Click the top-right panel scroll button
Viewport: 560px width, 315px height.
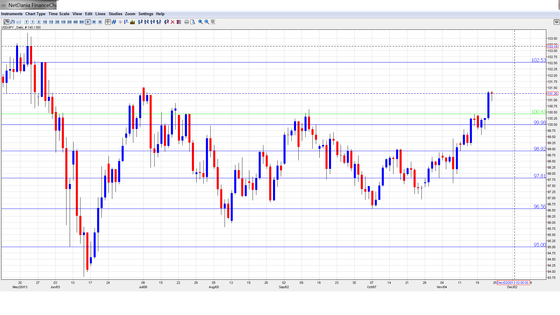click(x=556, y=22)
